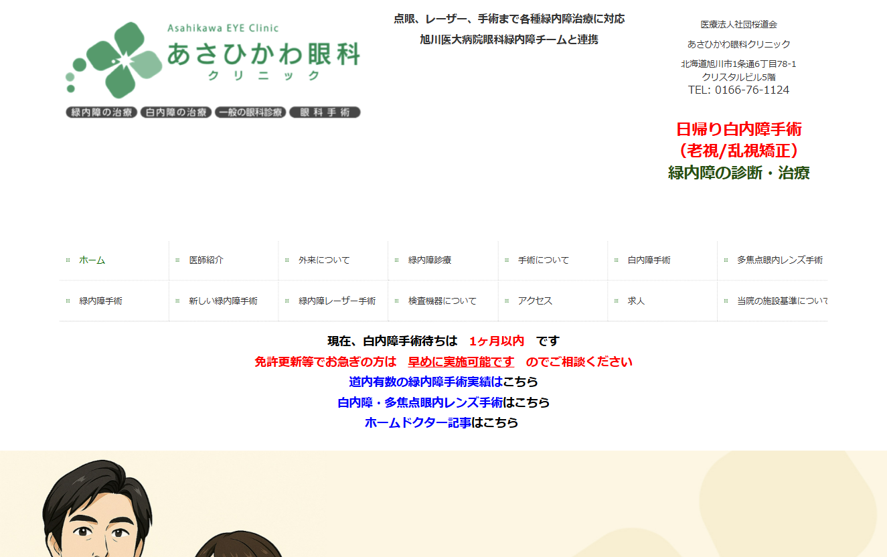
Task: Click the 一般の眼科診療 badge under logo
Action: pyautogui.click(x=250, y=112)
